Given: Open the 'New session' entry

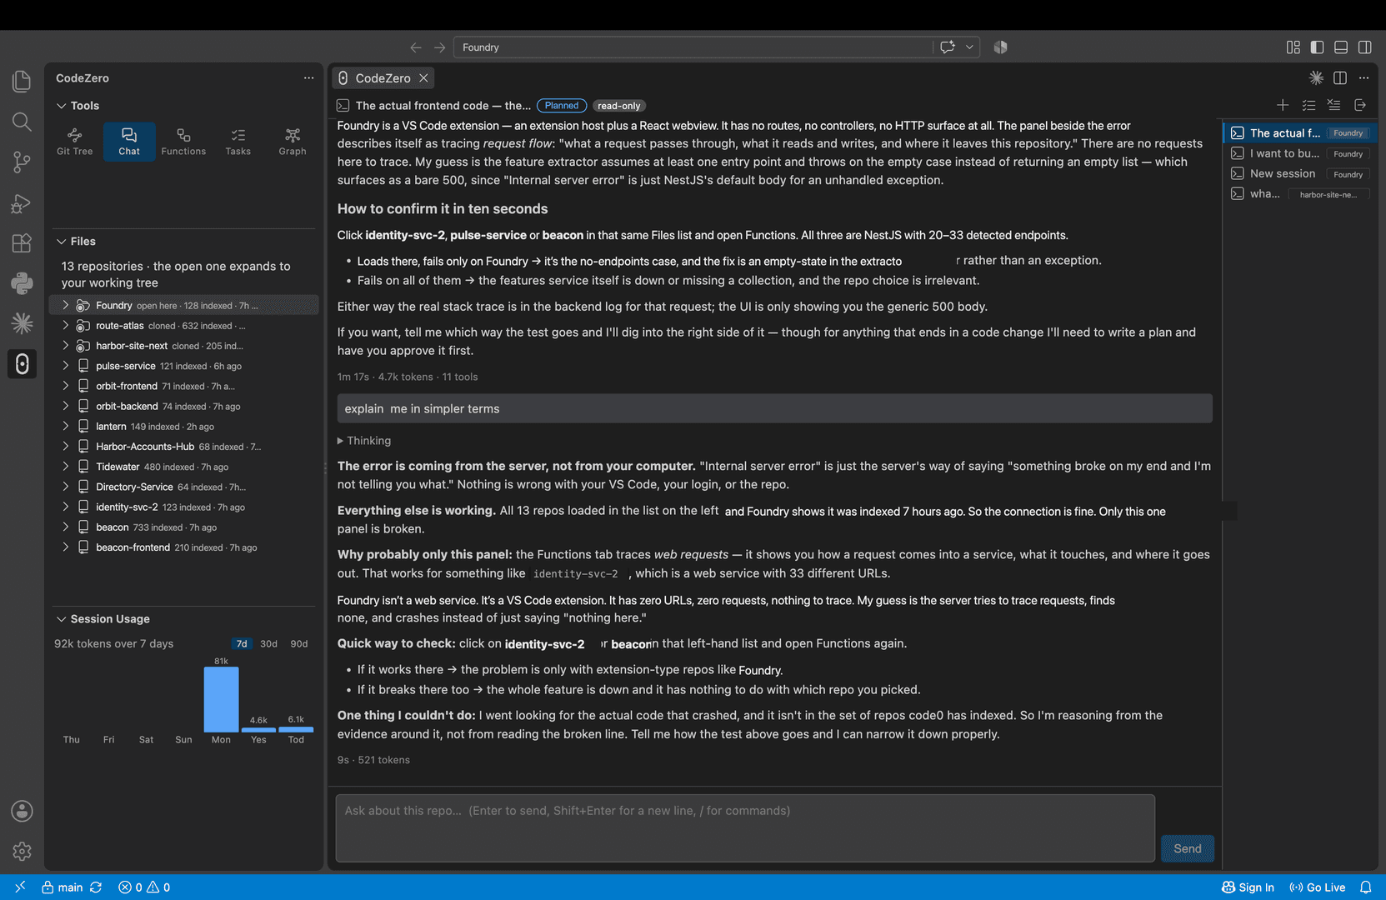Looking at the screenshot, I should click(x=1300, y=174).
